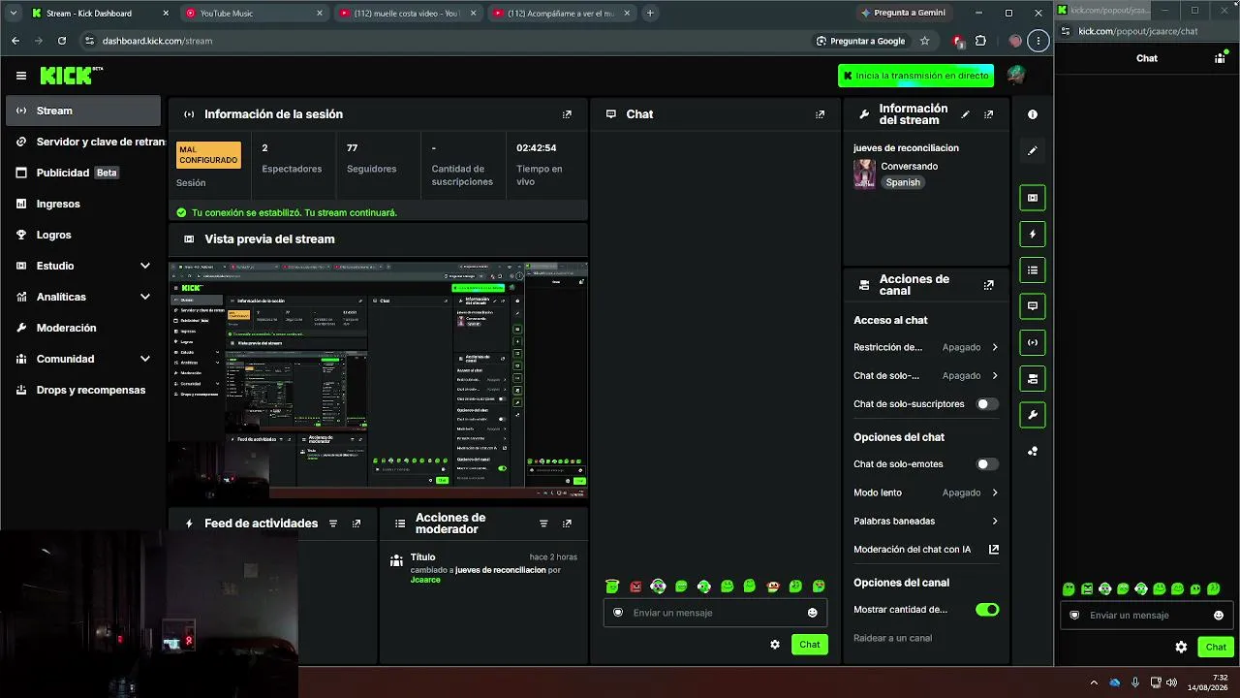Pop out the dashboard Chat panel
The image size is (1240, 698).
821,114
